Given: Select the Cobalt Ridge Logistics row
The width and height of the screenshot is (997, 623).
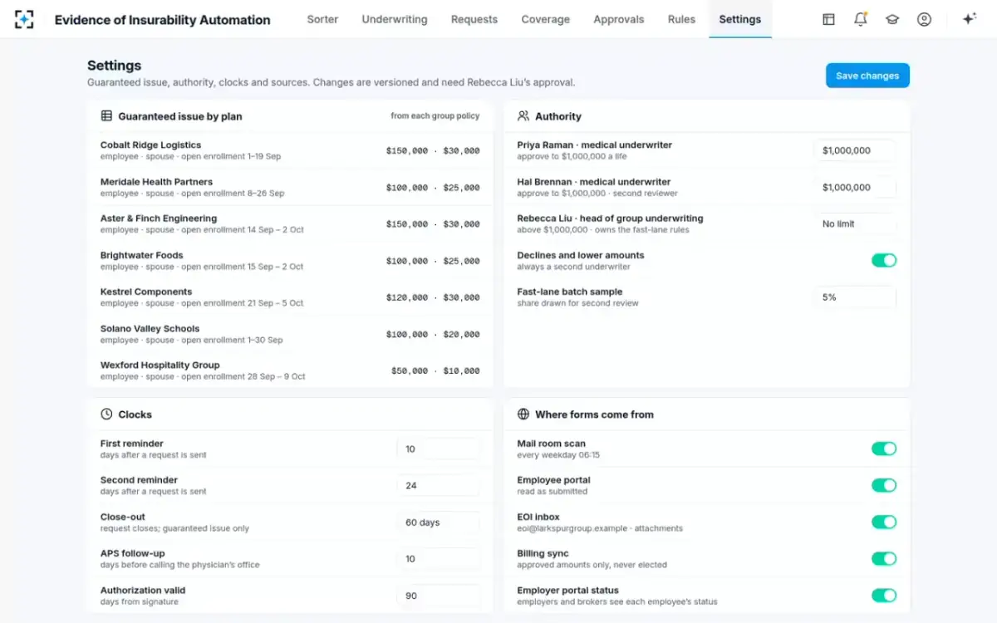Looking at the screenshot, I should (x=290, y=150).
